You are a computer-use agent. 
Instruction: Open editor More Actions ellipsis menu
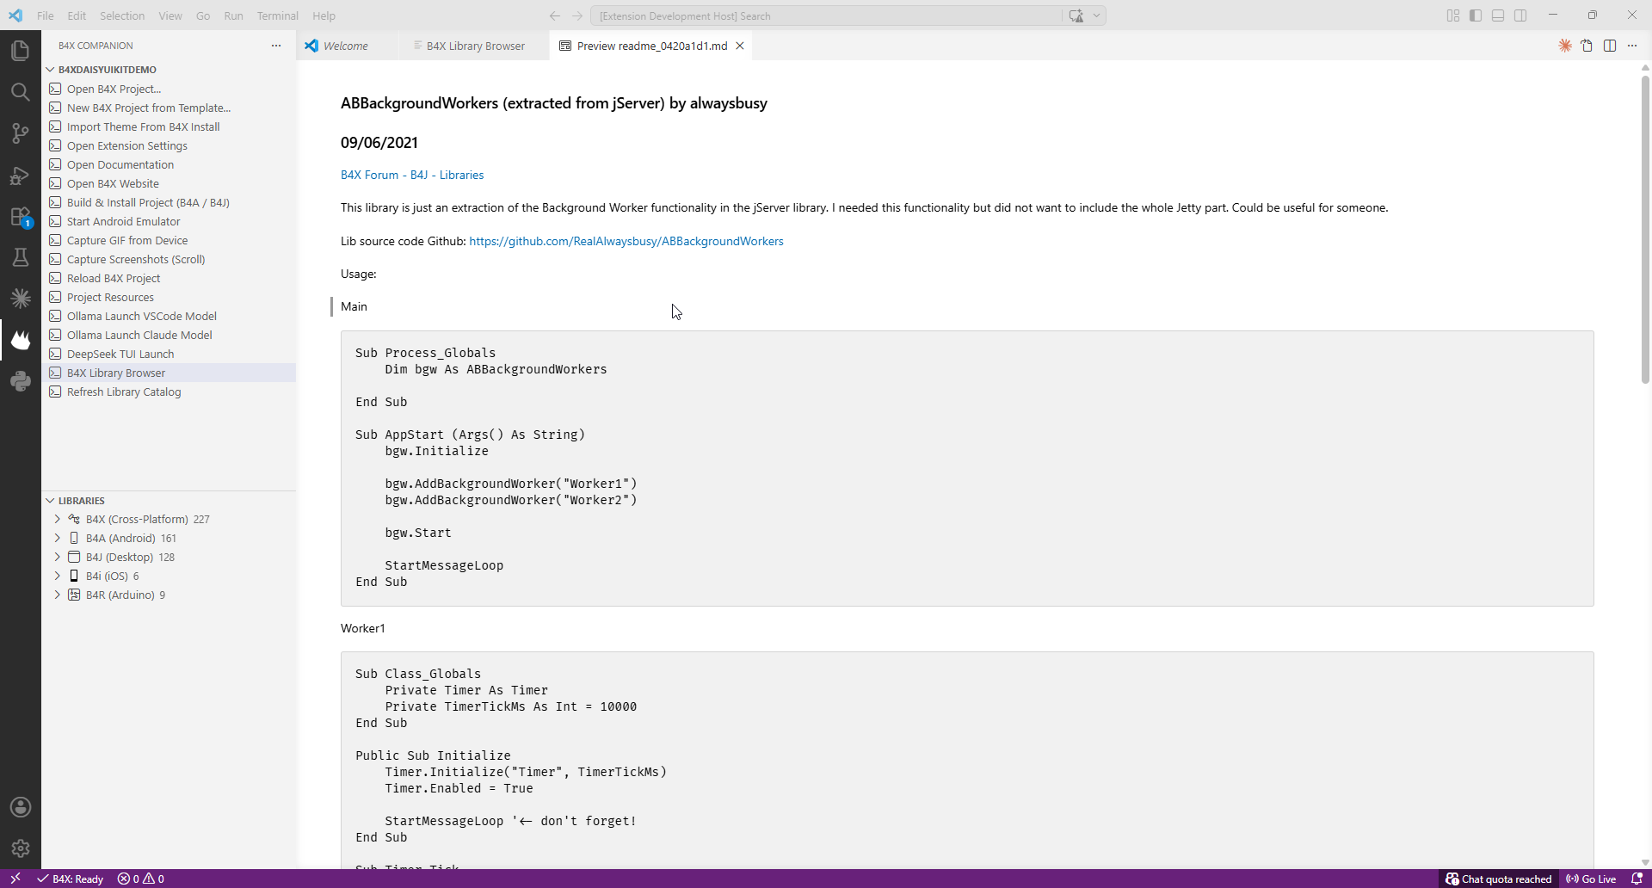click(1632, 46)
